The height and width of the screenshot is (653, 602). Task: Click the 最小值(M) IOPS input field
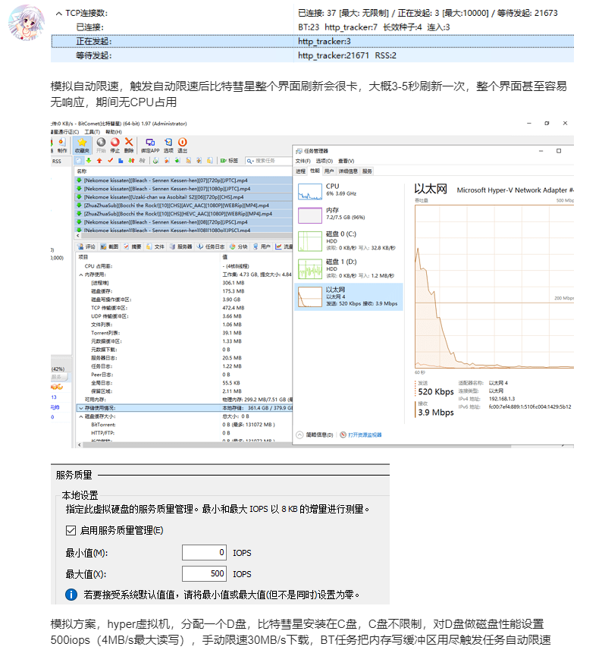pos(204,553)
